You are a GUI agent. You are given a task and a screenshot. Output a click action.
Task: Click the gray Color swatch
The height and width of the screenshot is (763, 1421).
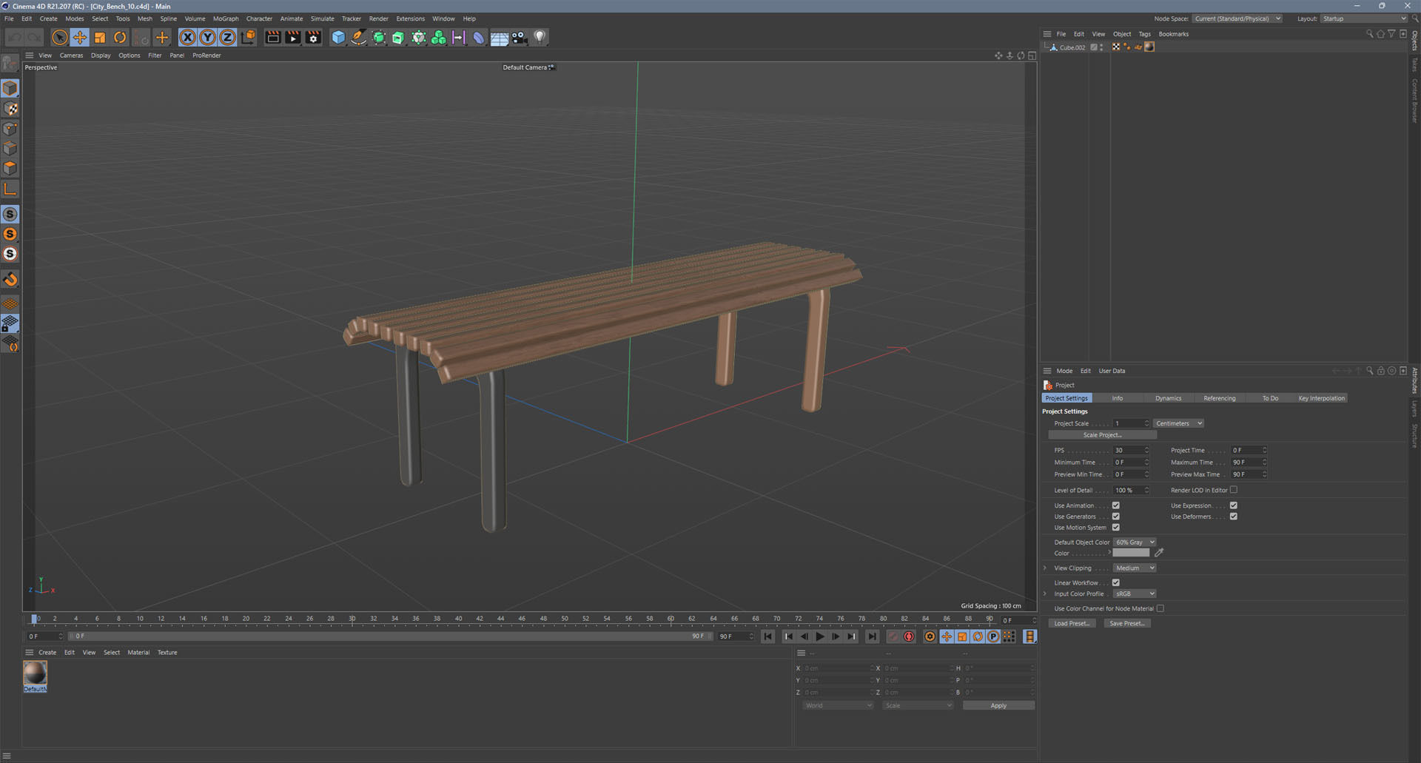(x=1132, y=553)
